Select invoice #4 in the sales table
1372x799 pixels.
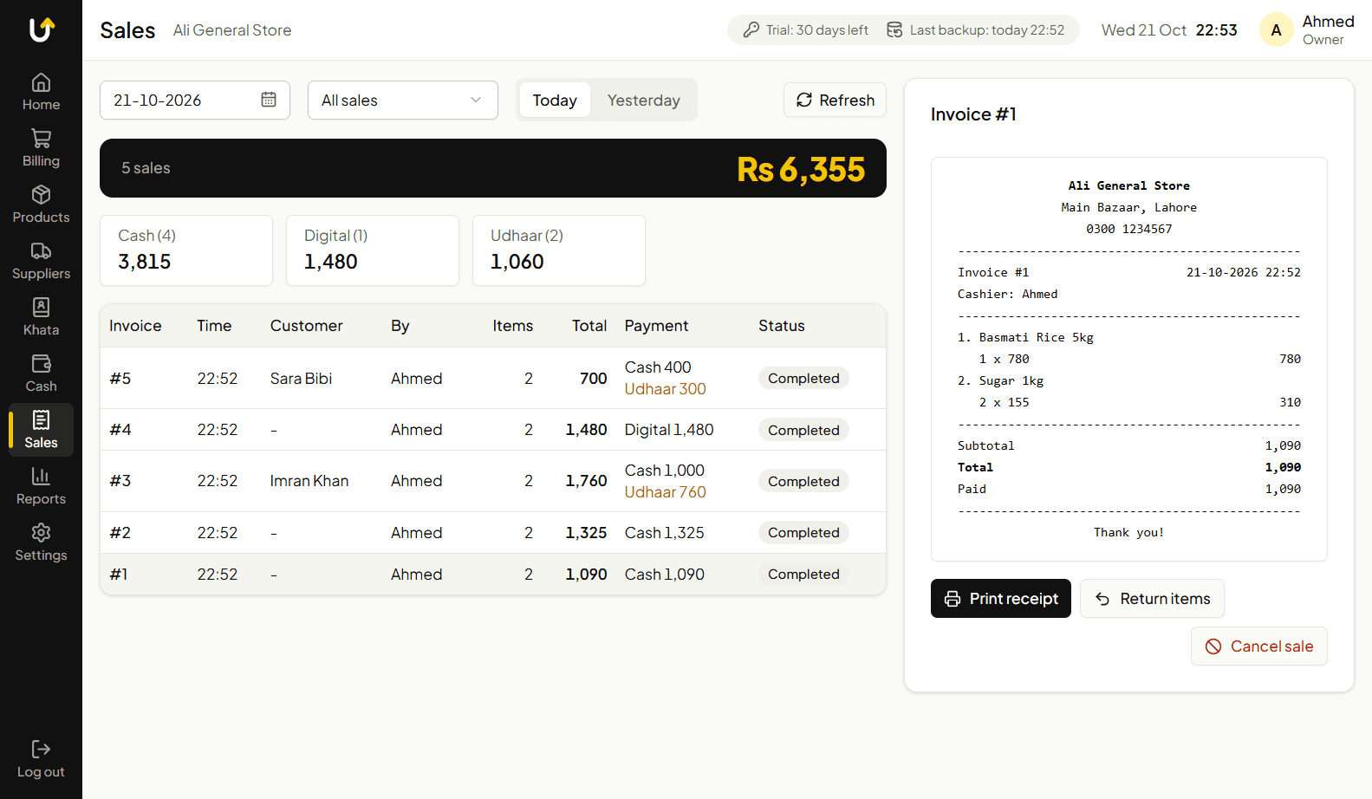pos(493,429)
